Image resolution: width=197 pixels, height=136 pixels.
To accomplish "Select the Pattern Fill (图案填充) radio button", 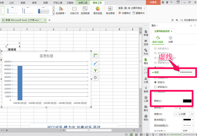I will (x=155, y=63).
